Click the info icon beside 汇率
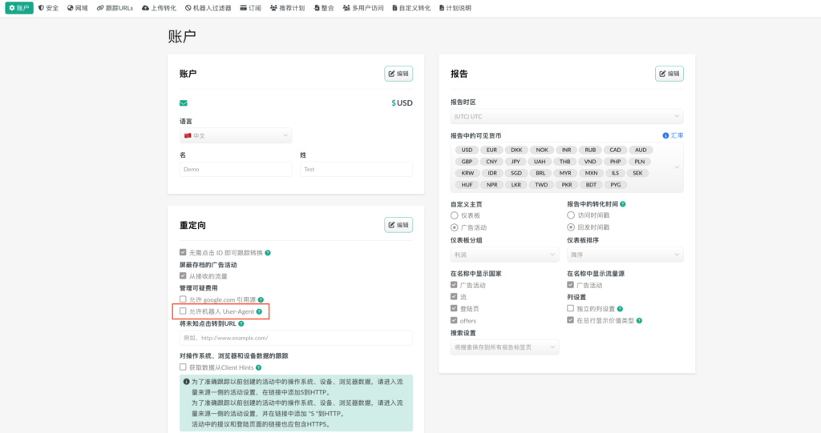 (665, 135)
